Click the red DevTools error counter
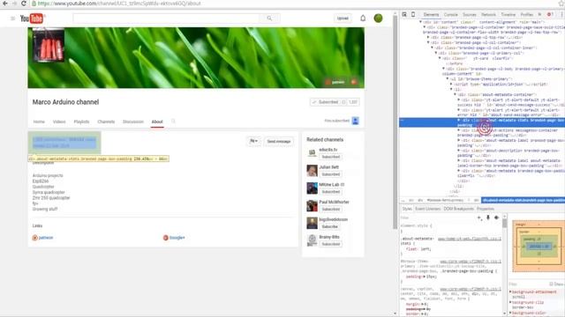This screenshot has height=317, width=565. [550, 14]
